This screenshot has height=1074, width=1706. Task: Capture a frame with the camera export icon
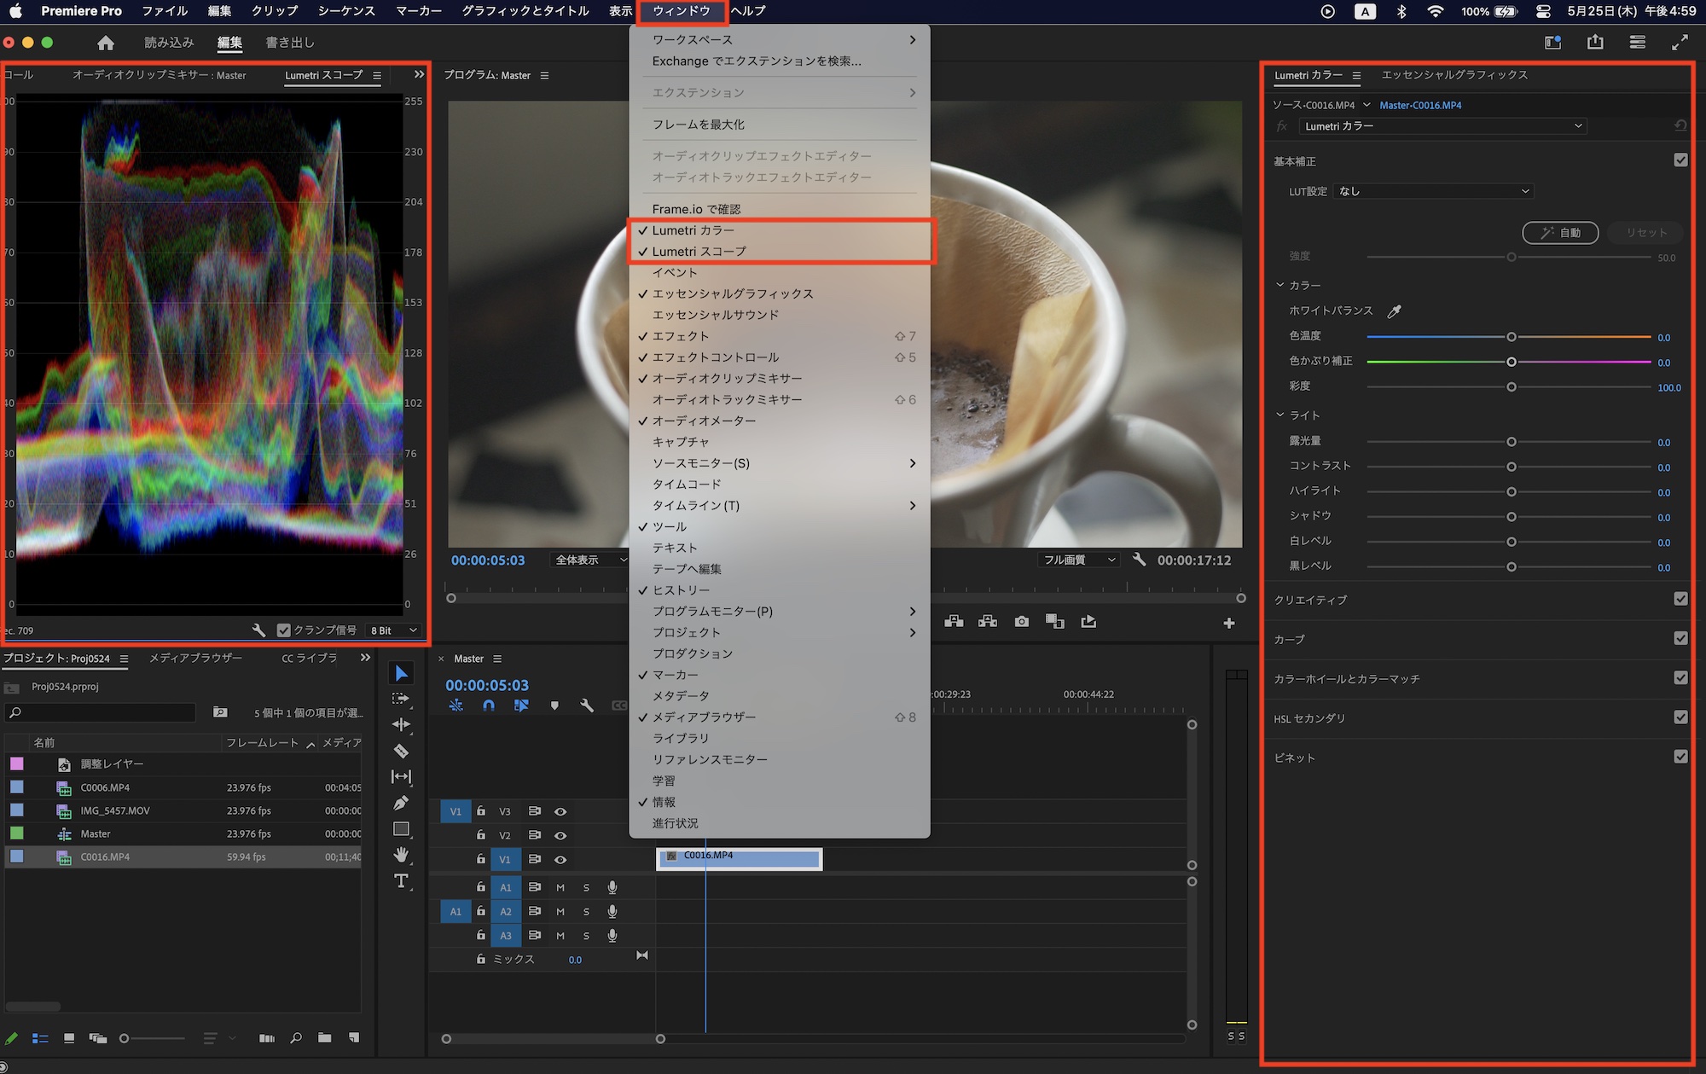1021,622
